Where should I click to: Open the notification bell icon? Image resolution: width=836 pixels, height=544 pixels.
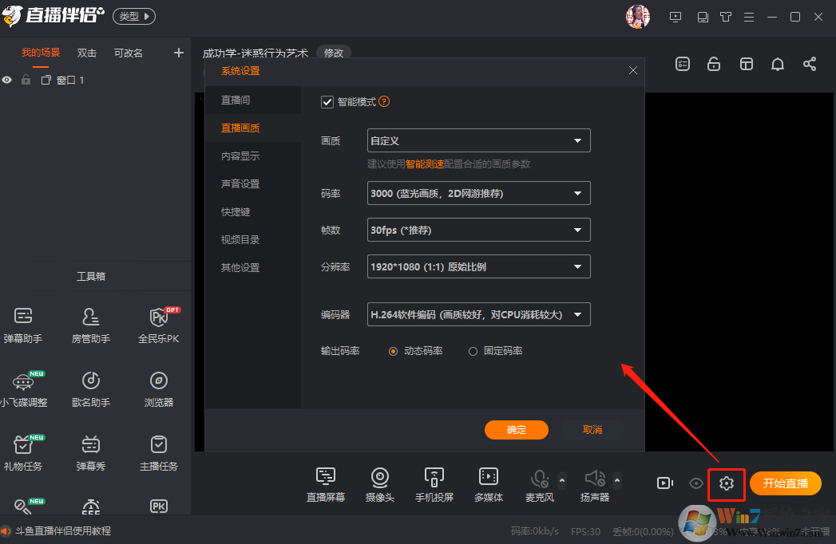pos(777,65)
